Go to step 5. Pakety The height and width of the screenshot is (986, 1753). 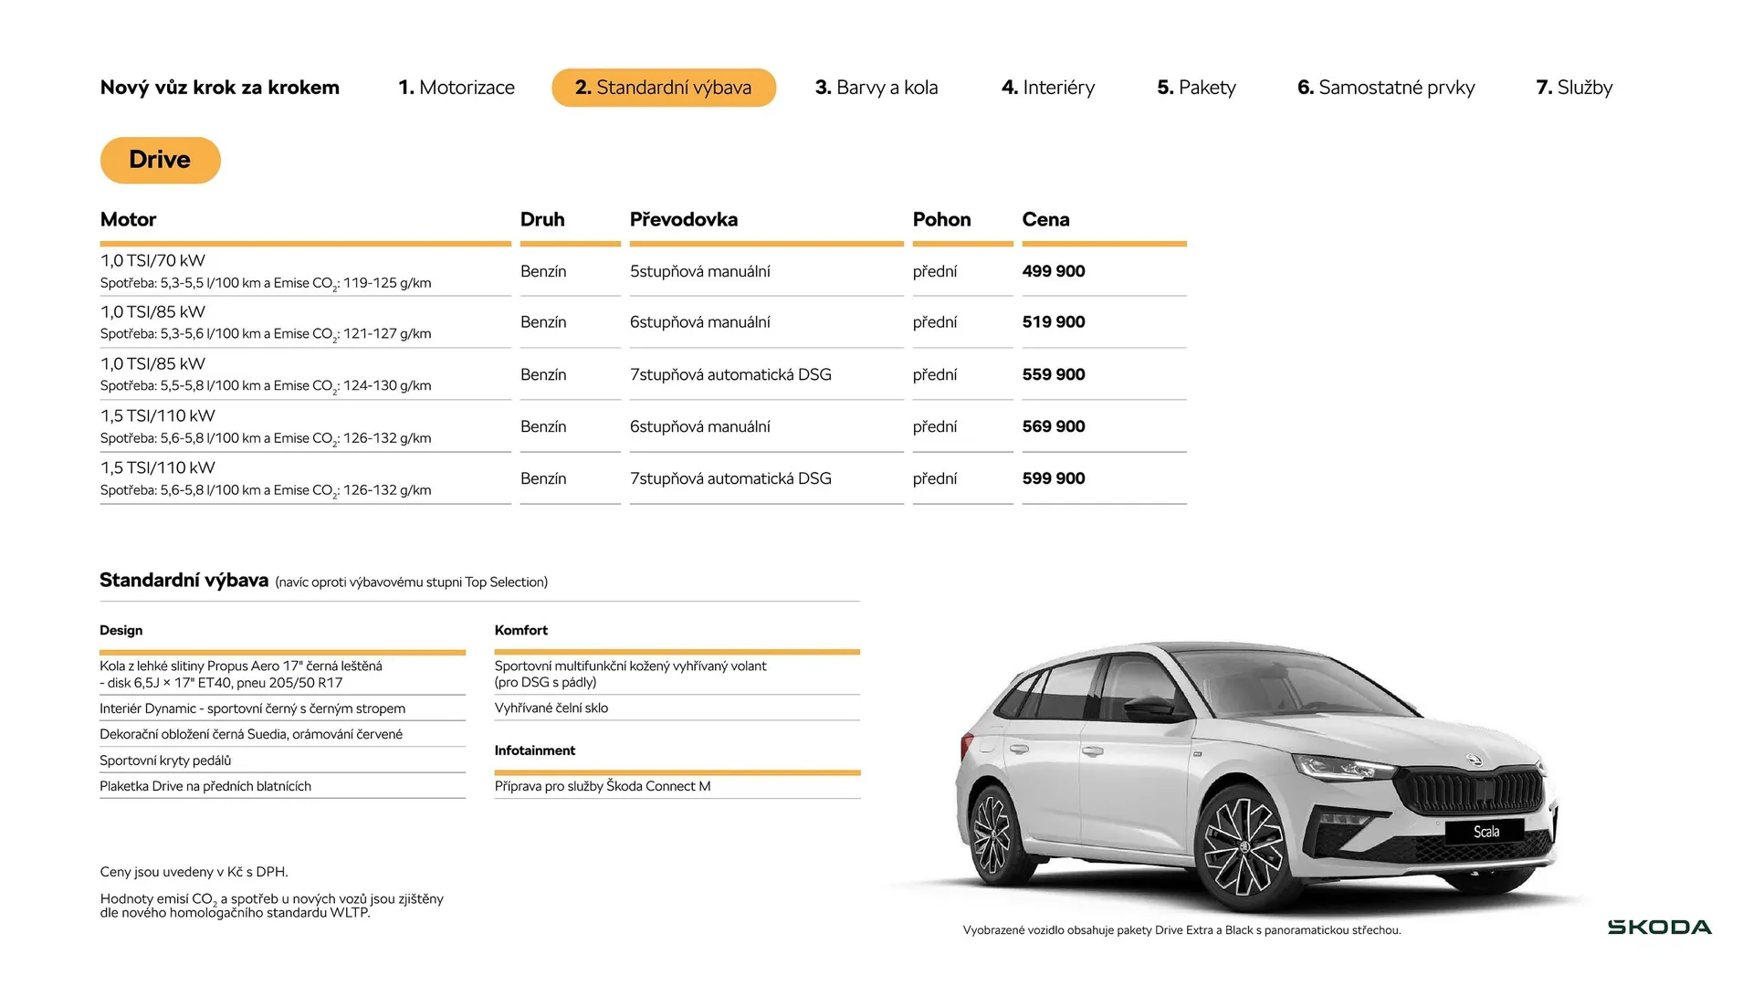click(x=1196, y=87)
